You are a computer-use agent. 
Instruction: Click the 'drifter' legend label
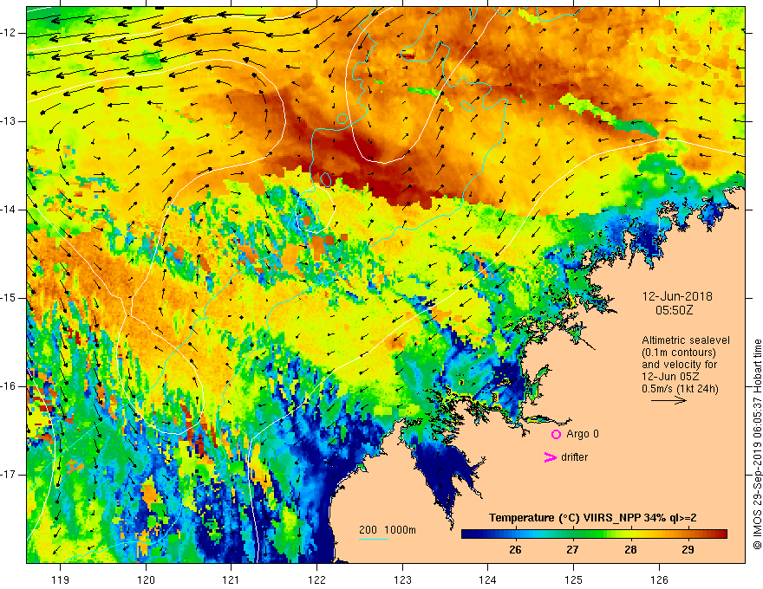(574, 457)
